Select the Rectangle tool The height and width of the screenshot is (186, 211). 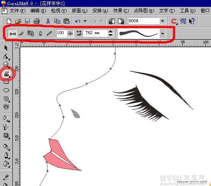pyautogui.click(x=6, y=82)
